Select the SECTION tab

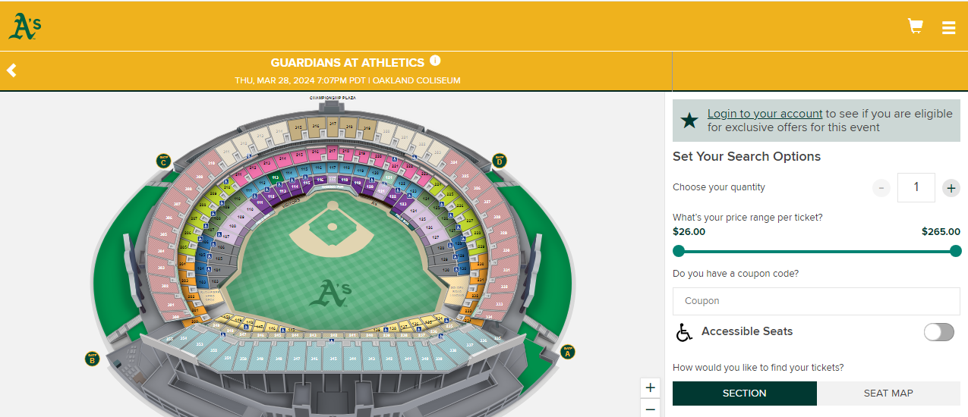744,393
